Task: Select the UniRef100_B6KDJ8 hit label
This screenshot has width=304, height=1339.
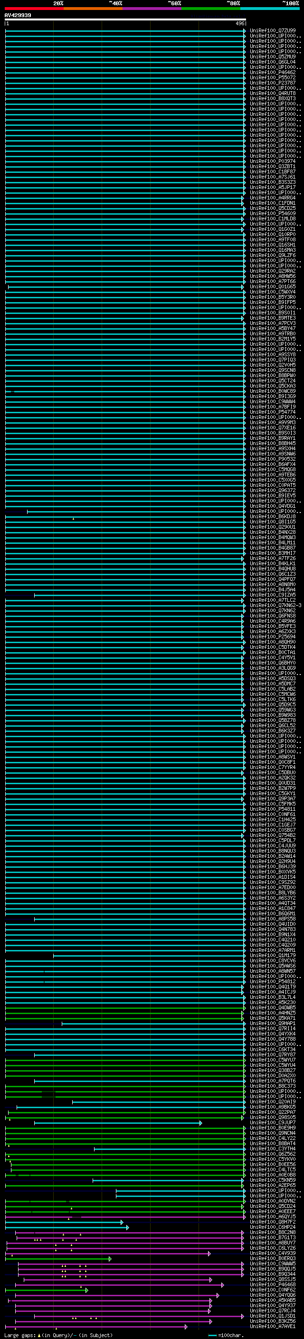Action: click(273, 517)
